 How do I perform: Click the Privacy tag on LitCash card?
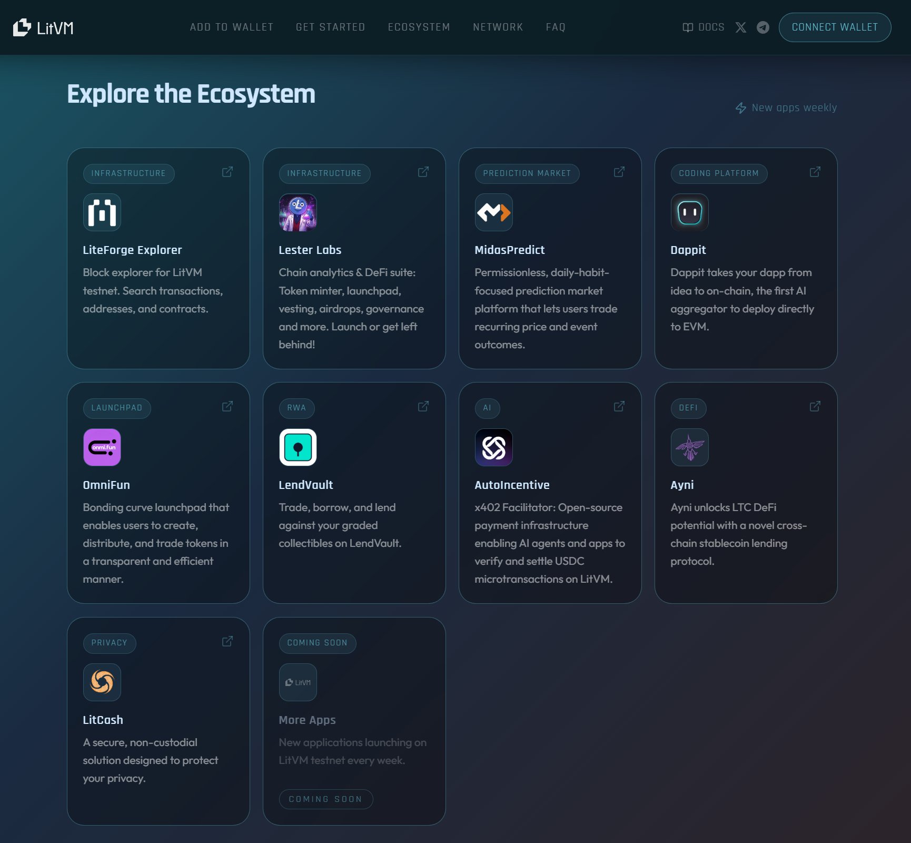tap(110, 643)
